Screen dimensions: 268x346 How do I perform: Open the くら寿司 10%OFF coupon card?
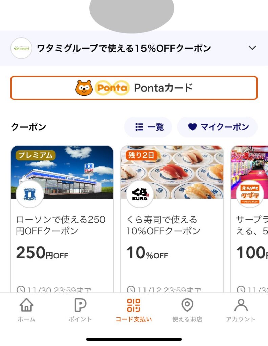[x=172, y=237]
